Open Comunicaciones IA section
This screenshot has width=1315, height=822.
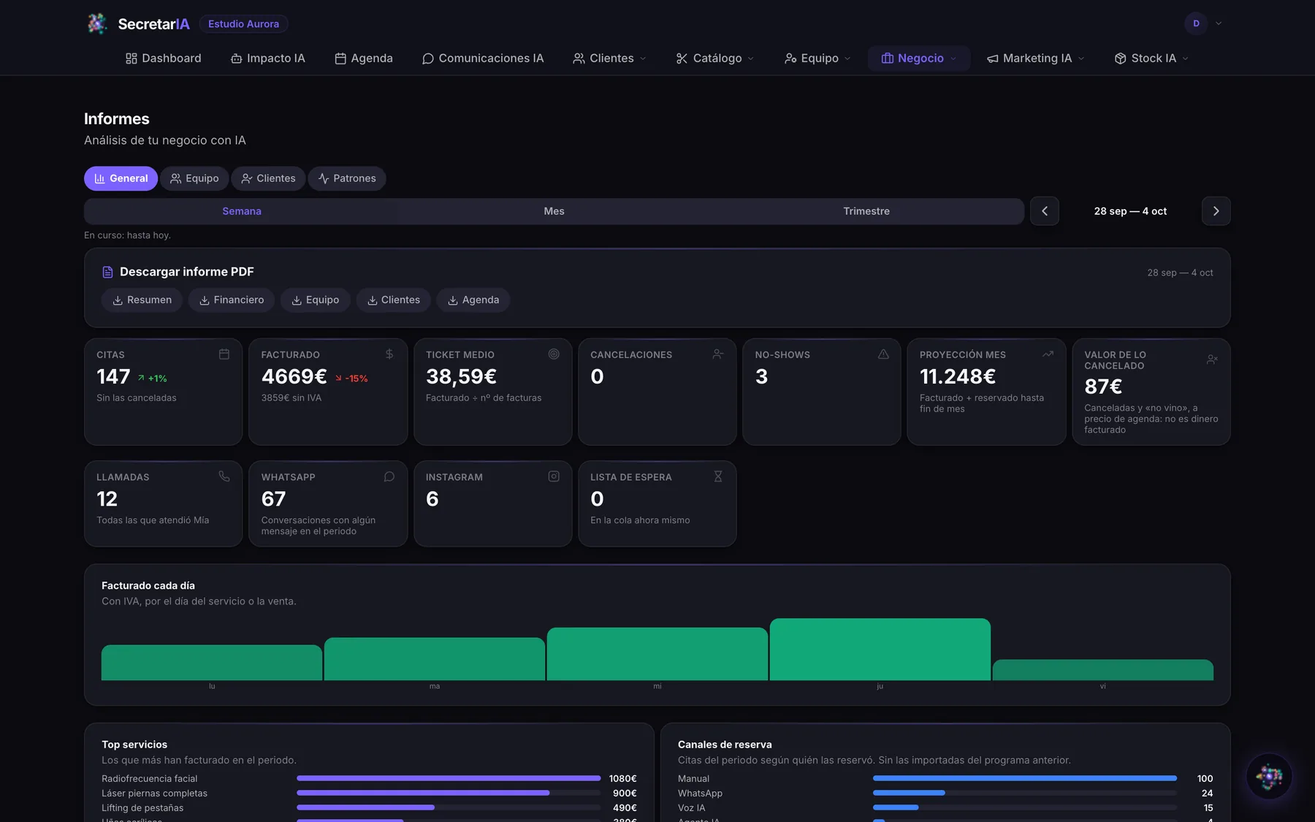point(483,58)
